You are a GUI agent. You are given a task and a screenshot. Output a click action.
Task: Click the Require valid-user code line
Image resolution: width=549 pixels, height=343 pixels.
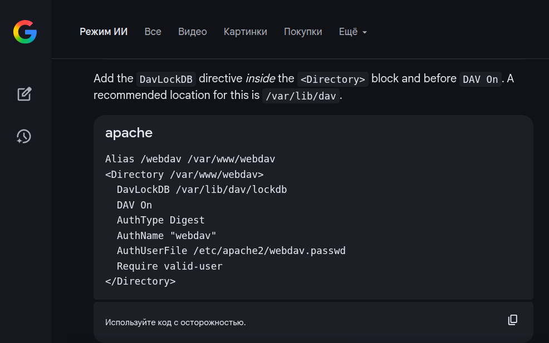[x=169, y=266]
